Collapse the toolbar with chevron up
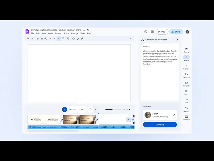Screen dimensions: 214x161 point(131,39)
